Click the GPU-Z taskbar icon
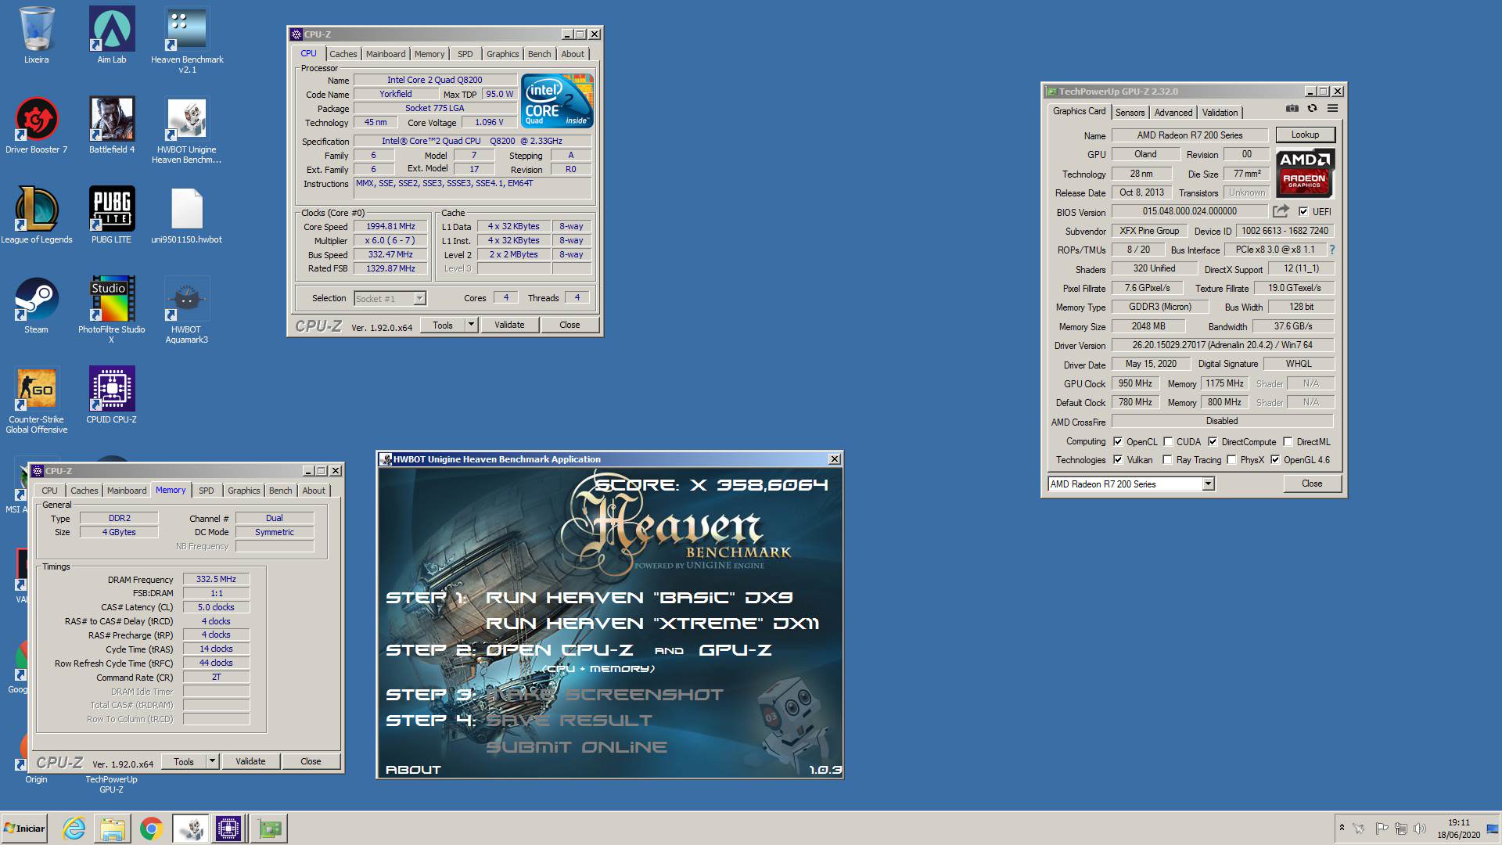The height and width of the screenshot is (845, 1502). (270, 829)
